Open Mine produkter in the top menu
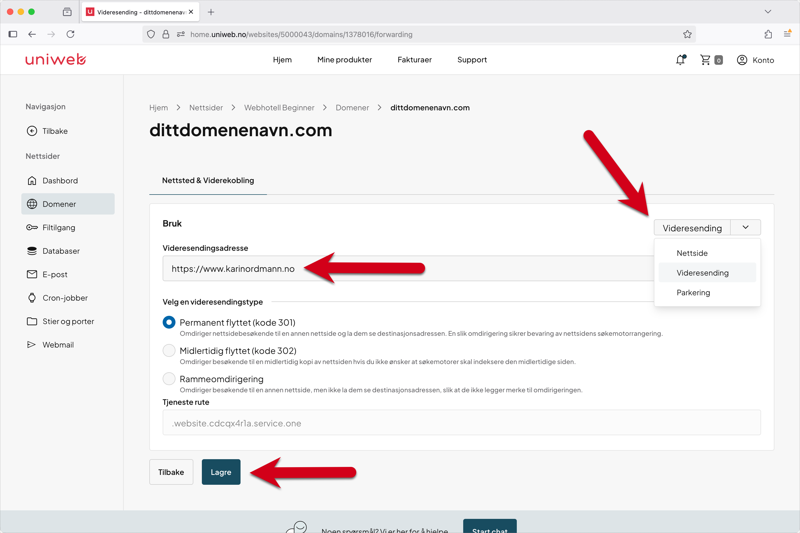 pyautogui.click(x=345, y=60)
